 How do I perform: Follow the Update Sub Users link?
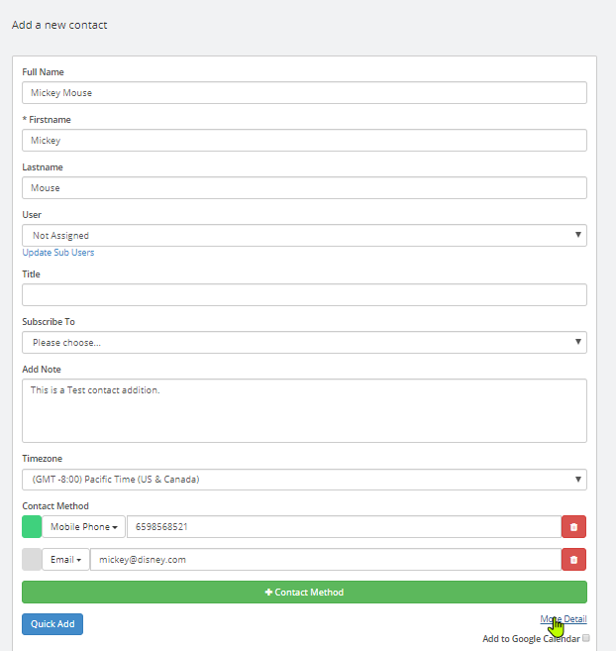(x=58, y=253)
